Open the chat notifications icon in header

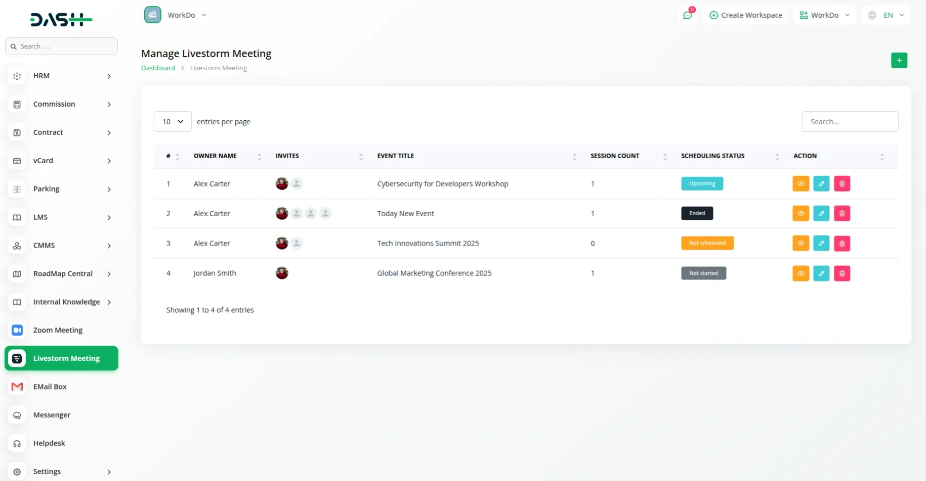tap(687, 15)
